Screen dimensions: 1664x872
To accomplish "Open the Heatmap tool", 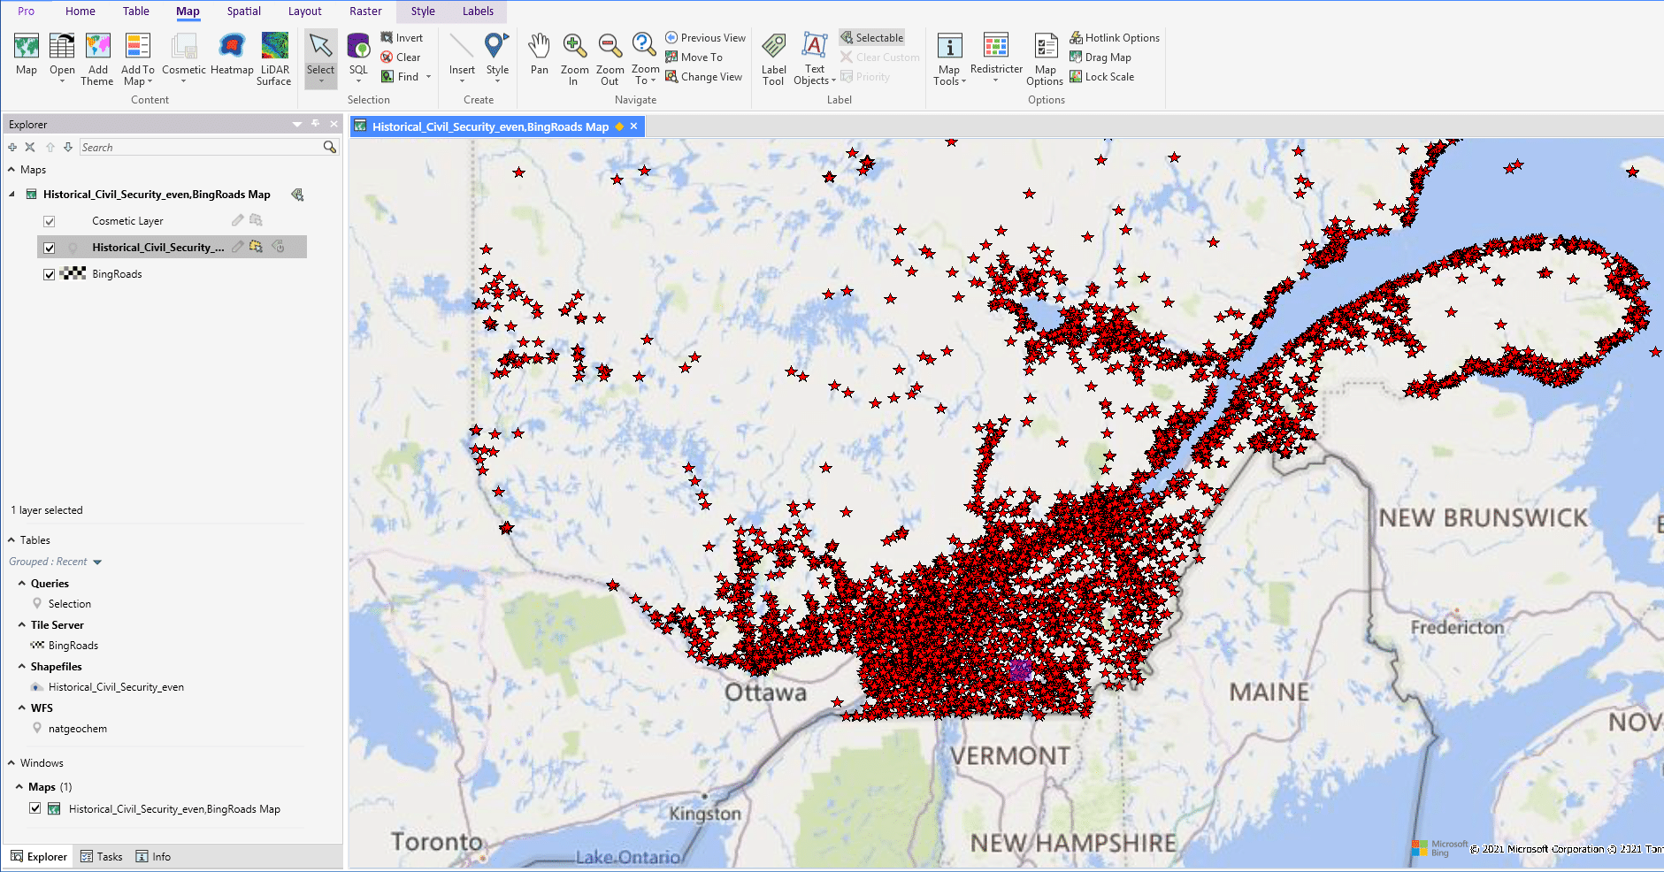I will coord(232,57).
